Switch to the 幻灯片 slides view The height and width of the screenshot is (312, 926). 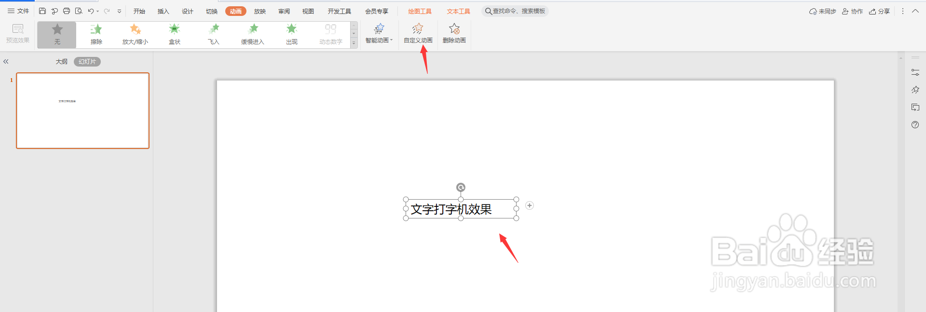[87, 62]
